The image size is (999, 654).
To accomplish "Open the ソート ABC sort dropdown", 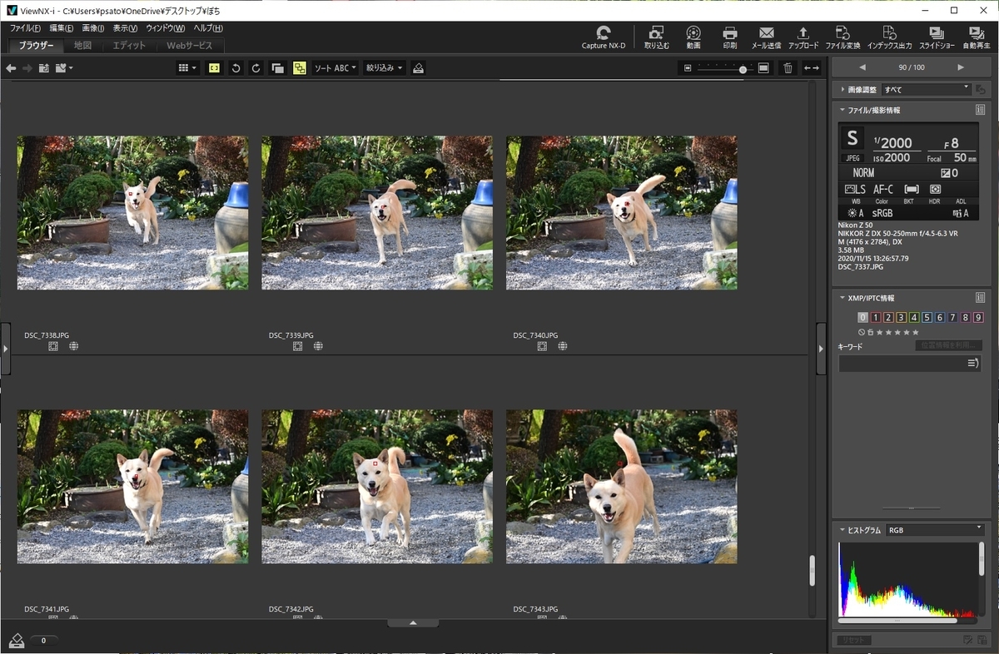I will 335,68.
